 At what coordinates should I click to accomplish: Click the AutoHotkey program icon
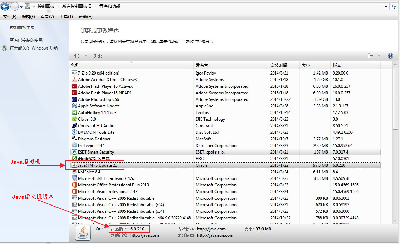[x=74, y=113]
